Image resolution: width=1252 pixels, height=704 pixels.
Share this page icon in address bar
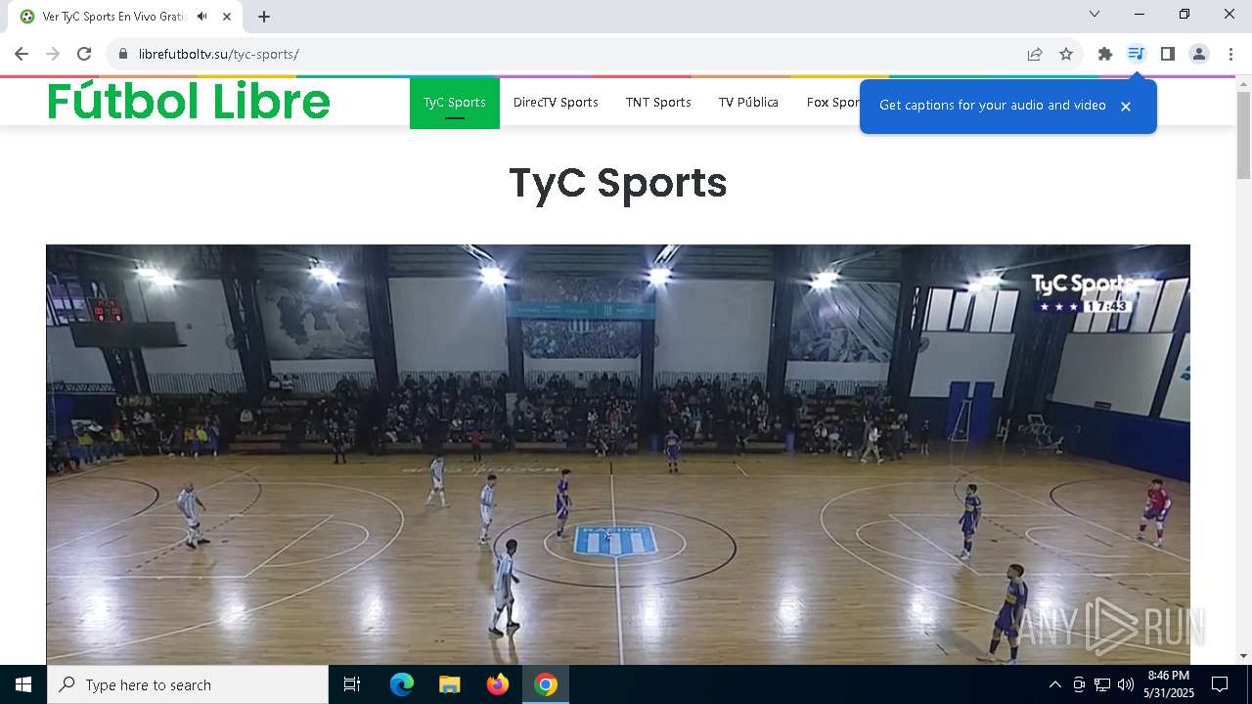click(1035, 54)
